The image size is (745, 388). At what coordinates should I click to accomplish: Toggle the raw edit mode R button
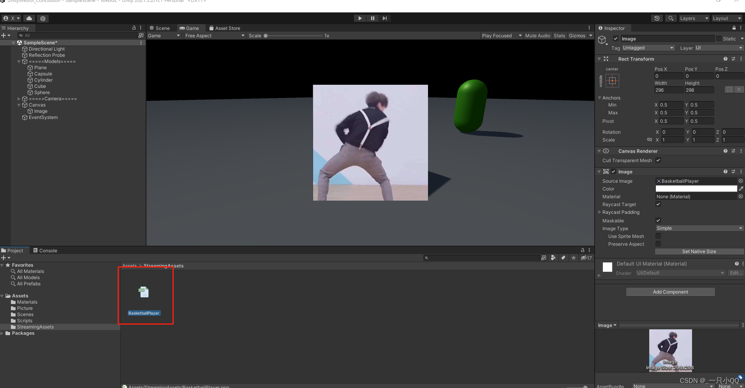(739, 89)
